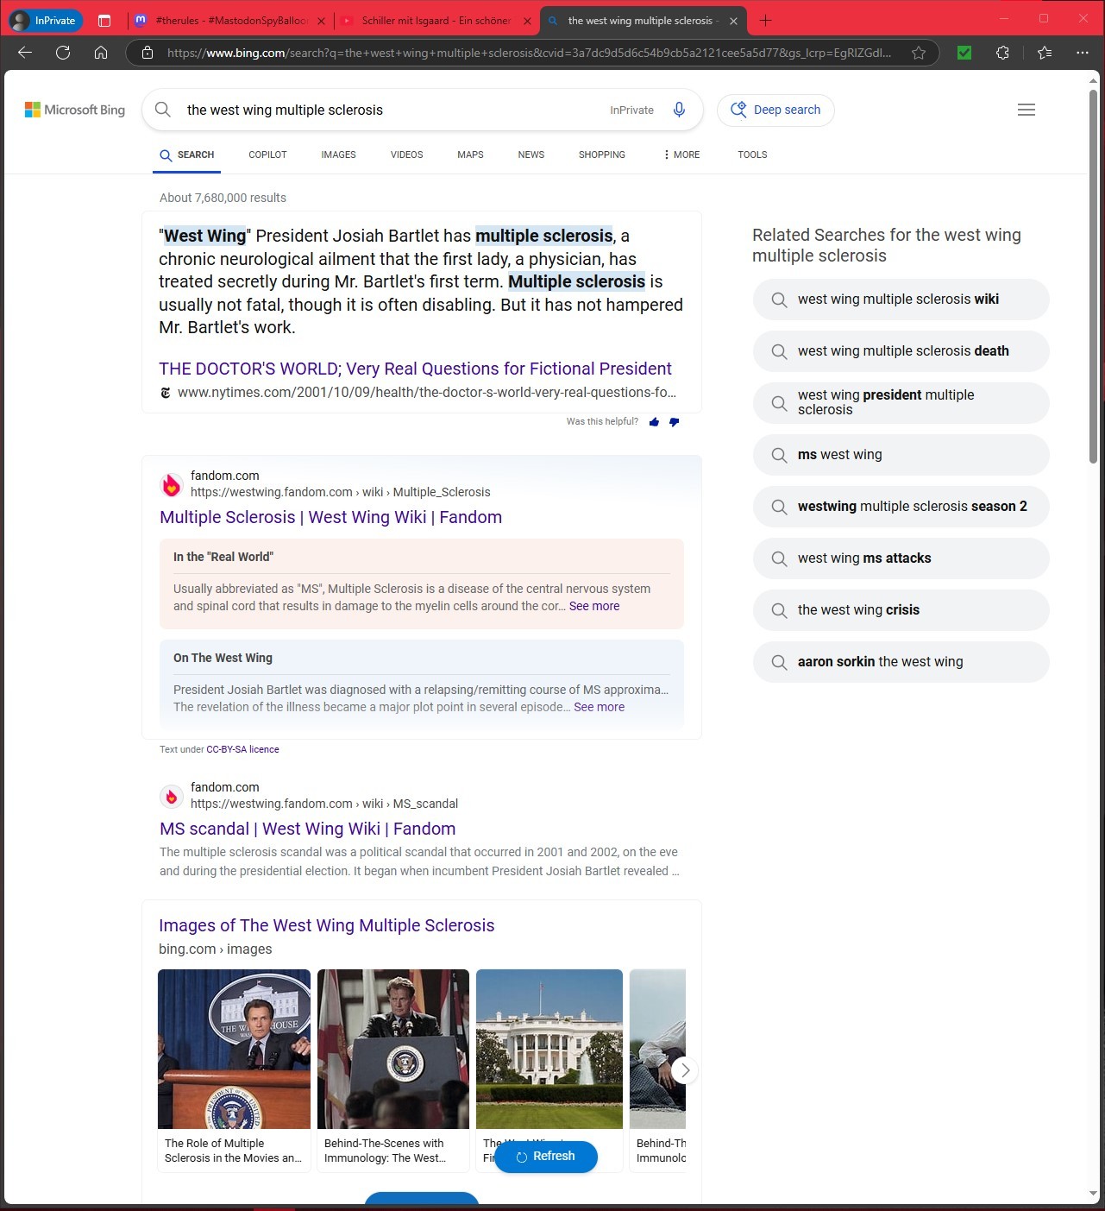This screenshot has width=1105, height=1211.
Task: Search west wing multiple sclerosis death suggestion
Action: tap(901, 351)
